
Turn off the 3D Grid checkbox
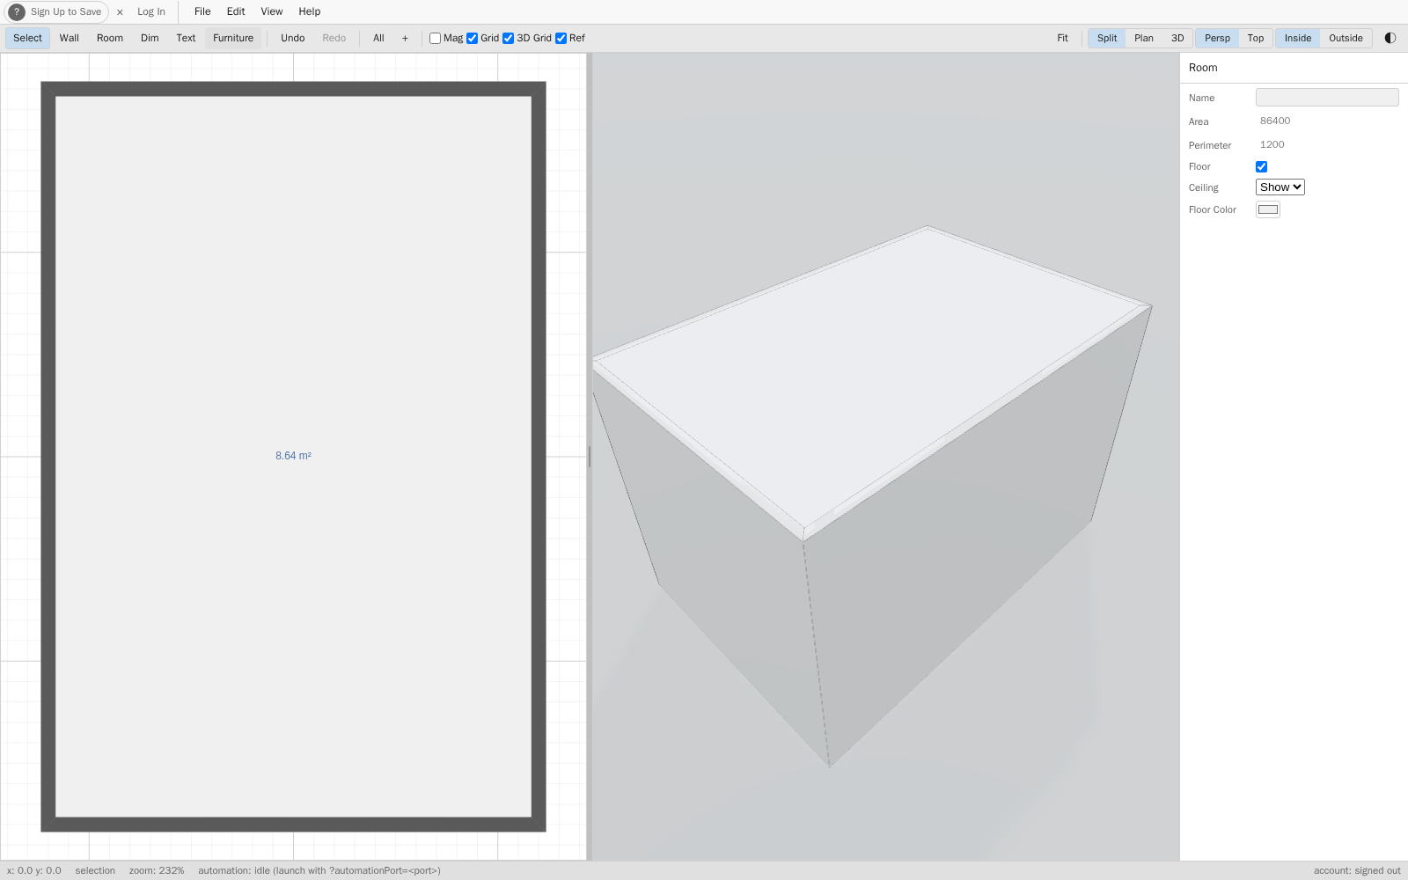[x=508, y=39]
